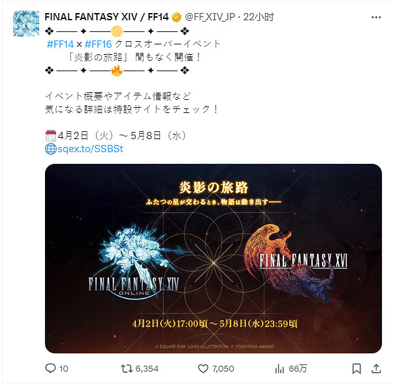Like the post with the heart icon
This screenshot has height=384, width=393.
[203, 368]
